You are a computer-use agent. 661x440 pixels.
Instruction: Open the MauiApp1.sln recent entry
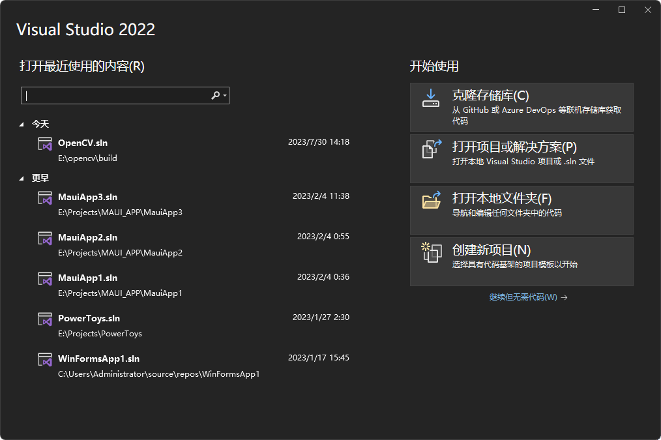tap(192, 286)
